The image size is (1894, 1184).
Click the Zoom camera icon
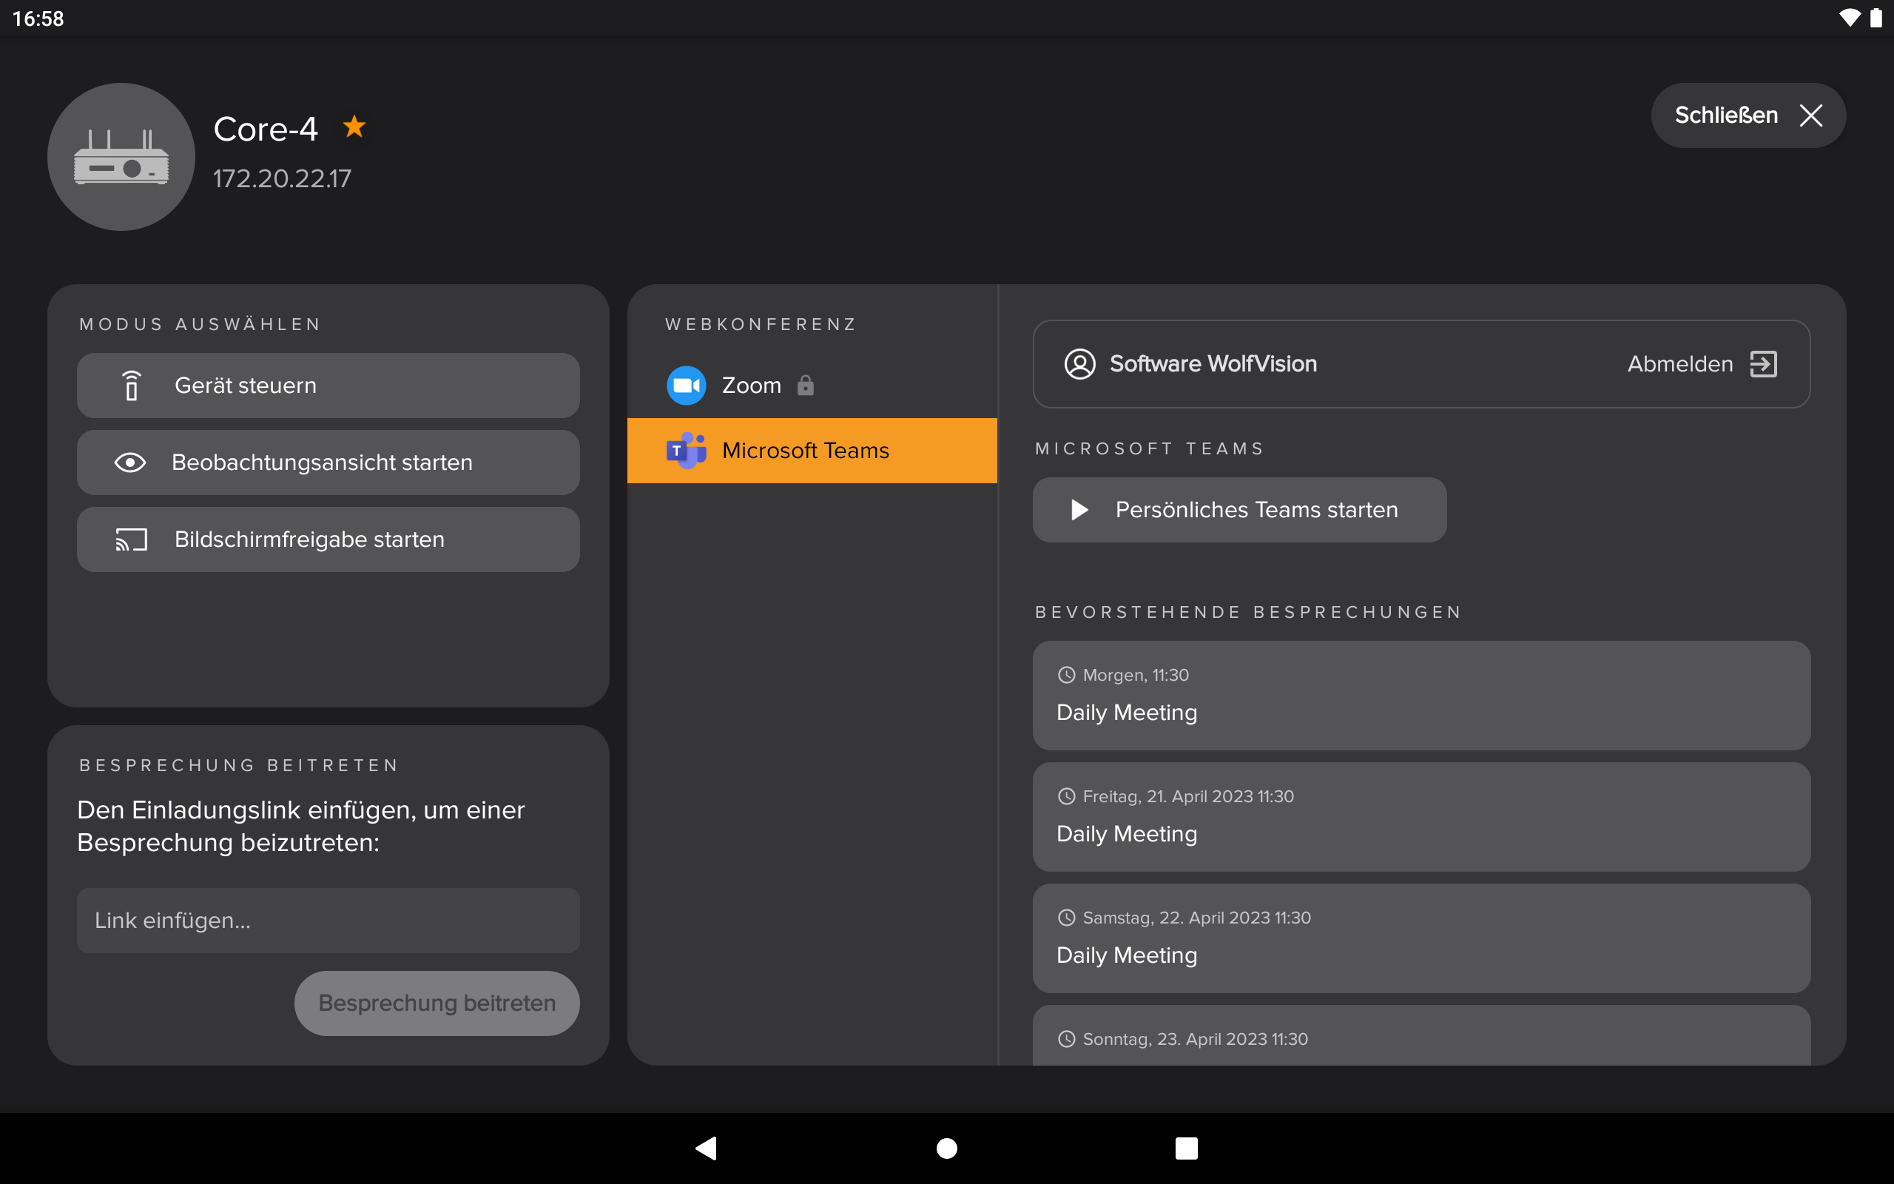click(x=687, y=386)
